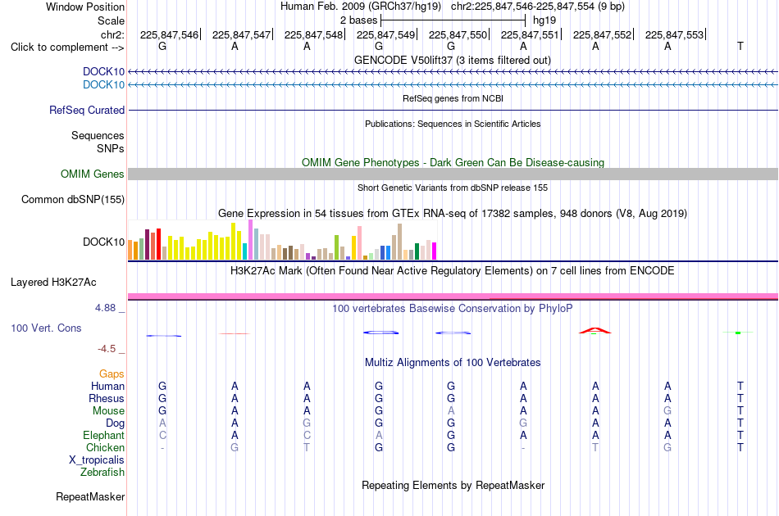Click the Human species label
779x516 pixels.
pyautogui.click(x=107, y=386)
